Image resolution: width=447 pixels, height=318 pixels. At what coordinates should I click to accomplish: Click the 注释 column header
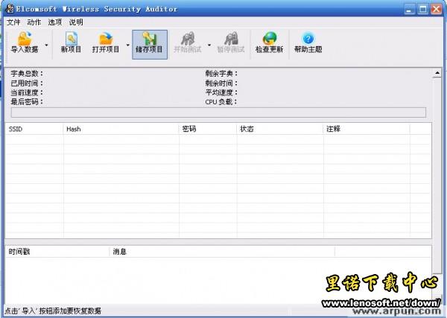click(367, 129)
